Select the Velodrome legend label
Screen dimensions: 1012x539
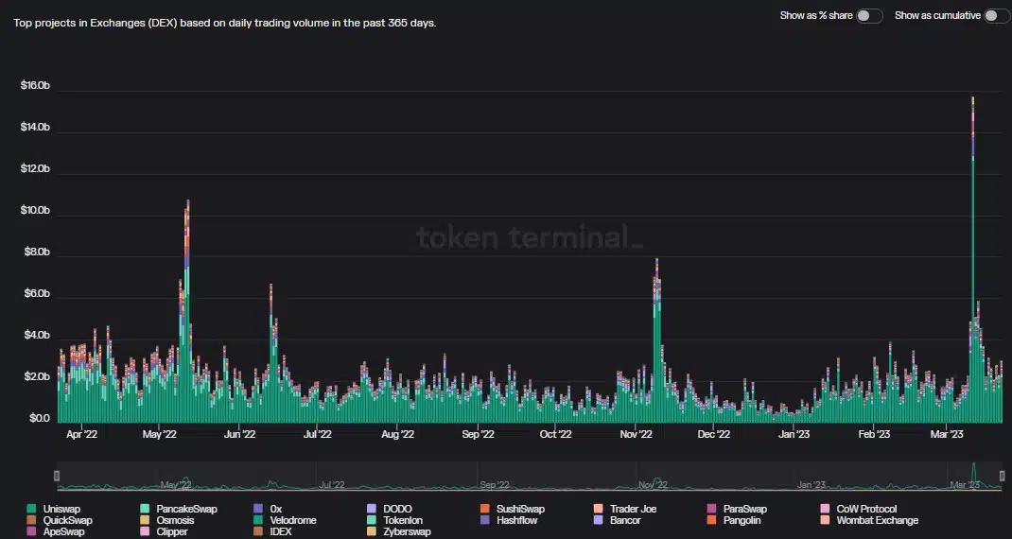(x=293, y=520)
